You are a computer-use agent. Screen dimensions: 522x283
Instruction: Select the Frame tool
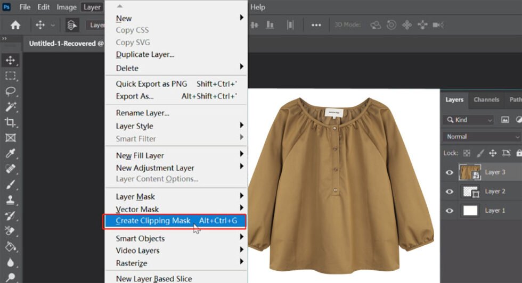(10, 138)
